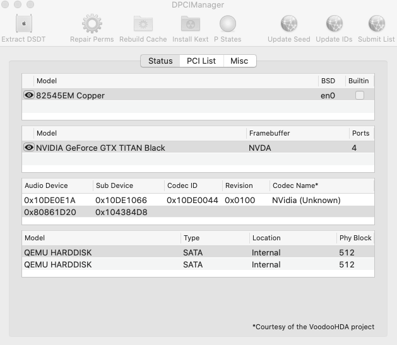Image resolution: width=397 pixels, height=345 pixels.
Task: Toggle the eye icon beside NVIDIA GeForce GTX TITAN Black
Action: click(29, 148)
